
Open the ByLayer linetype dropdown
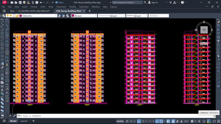click(x=124, y=16)
